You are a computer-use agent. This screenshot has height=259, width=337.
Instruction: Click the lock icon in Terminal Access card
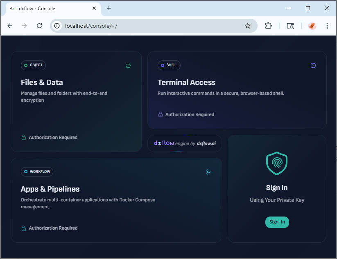point(161,114)
